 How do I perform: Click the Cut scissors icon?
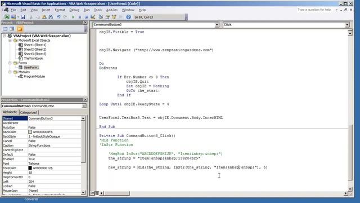click(x=31, y=17)
